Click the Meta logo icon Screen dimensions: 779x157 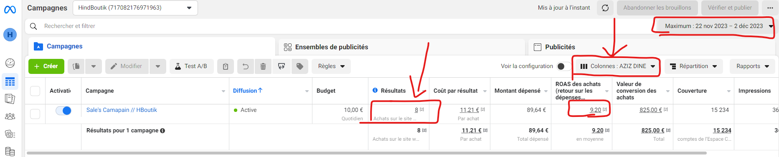[x=10, y=9]
